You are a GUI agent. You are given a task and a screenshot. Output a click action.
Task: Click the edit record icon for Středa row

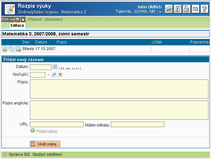pyautogui.click(x=5, y=49)
